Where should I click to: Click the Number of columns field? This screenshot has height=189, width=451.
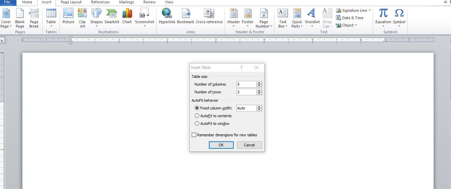(246, 84)
